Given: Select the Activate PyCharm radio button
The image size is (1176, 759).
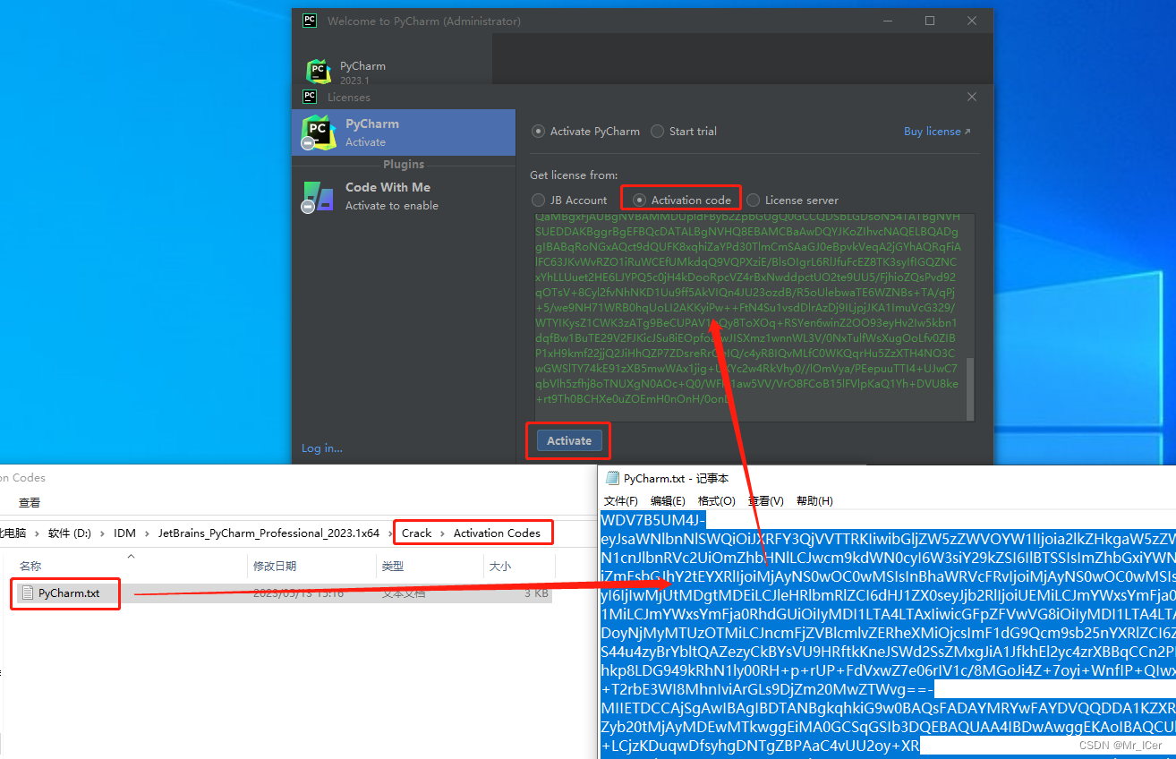Looking at the screenshot, I should tap(538, 131).
